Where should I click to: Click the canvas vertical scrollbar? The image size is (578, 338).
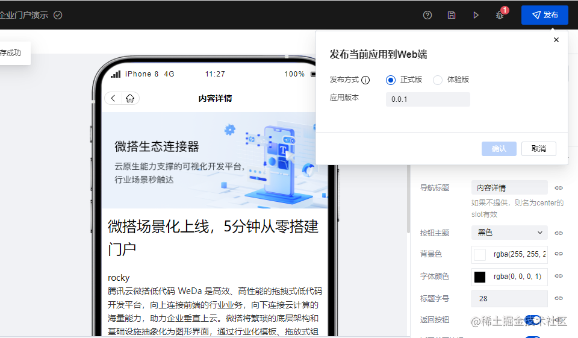click(408, 199)
